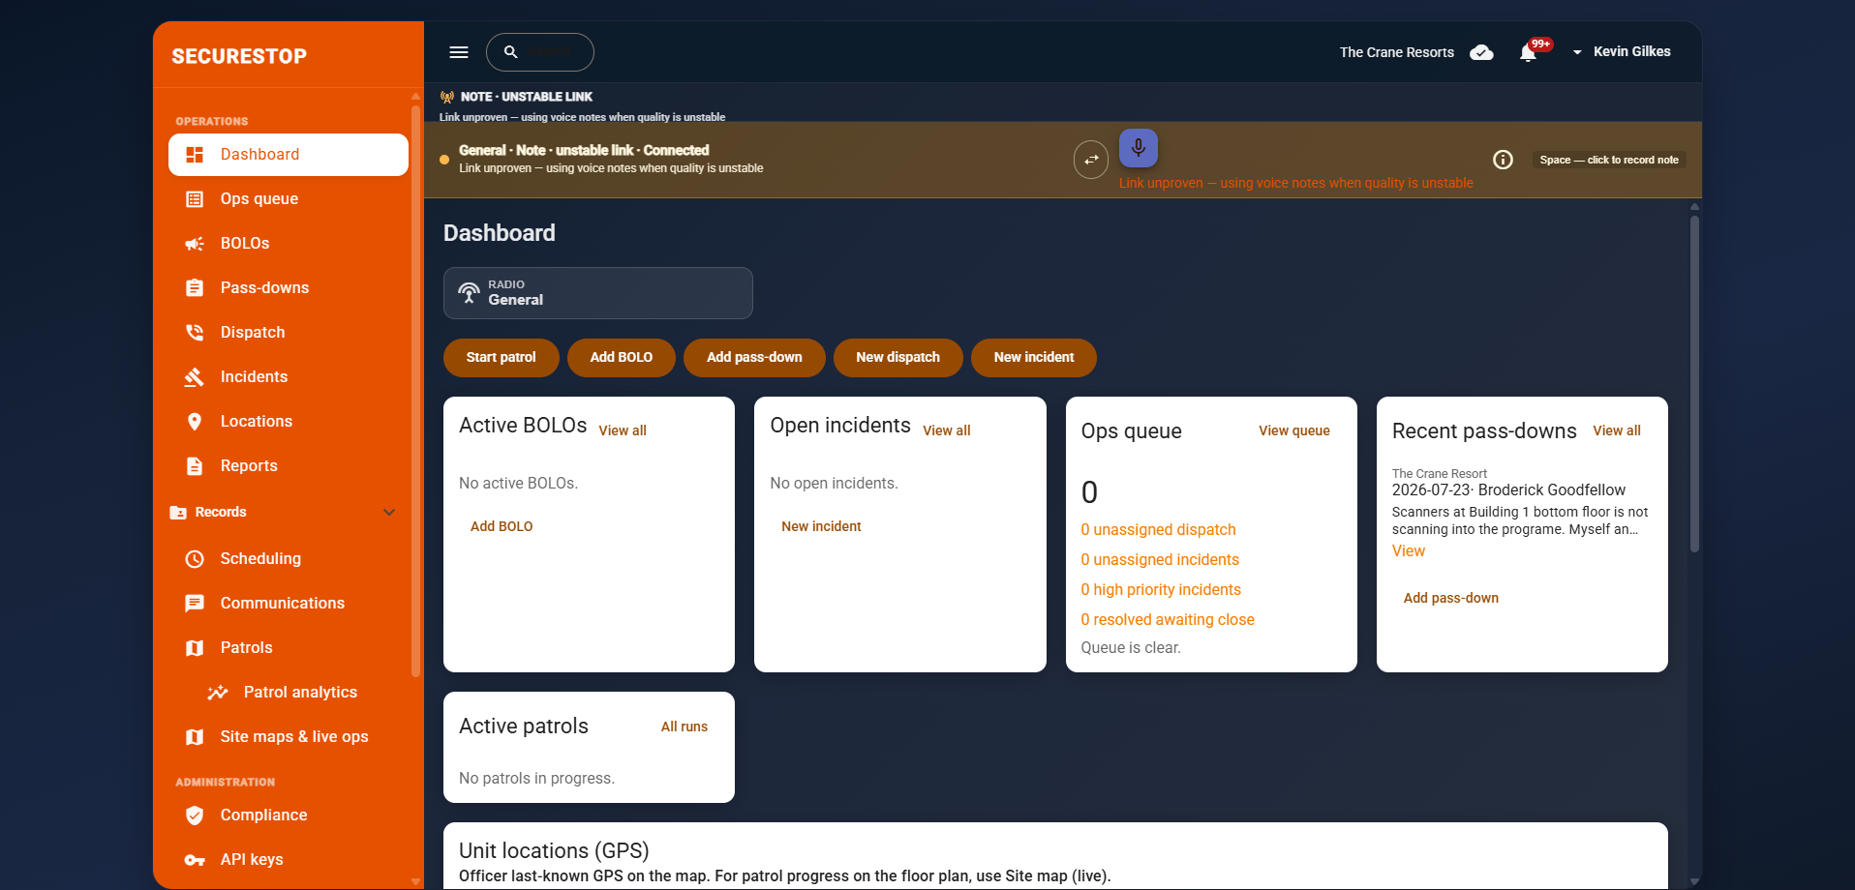Select the RADIO General channel selector
Viewport: 1855px width, 890px height.
coord(598,293)
